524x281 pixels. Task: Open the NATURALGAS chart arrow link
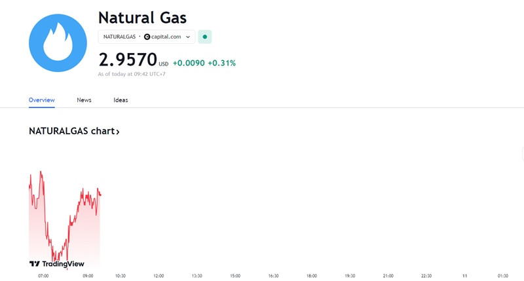click(x=118, y=131)
